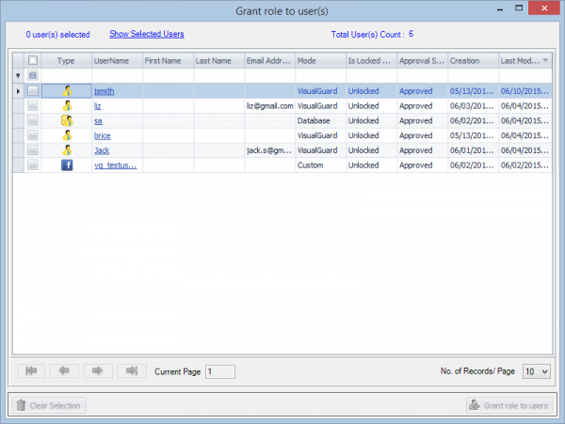This screenshot has width=565, height=424.
Task: Sort by the Email Address column header
Action: (270, 61)
